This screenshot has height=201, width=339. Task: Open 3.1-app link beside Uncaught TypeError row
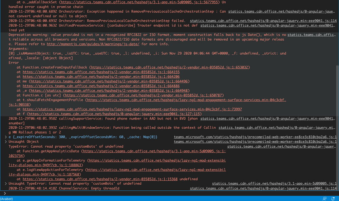274,183
